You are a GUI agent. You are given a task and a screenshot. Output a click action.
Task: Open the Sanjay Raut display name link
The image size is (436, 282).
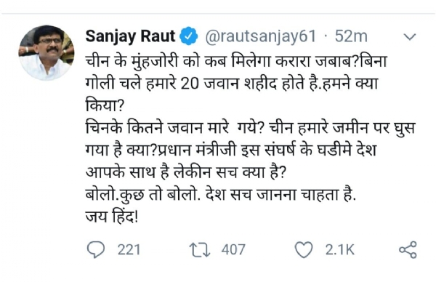point(130,36)
